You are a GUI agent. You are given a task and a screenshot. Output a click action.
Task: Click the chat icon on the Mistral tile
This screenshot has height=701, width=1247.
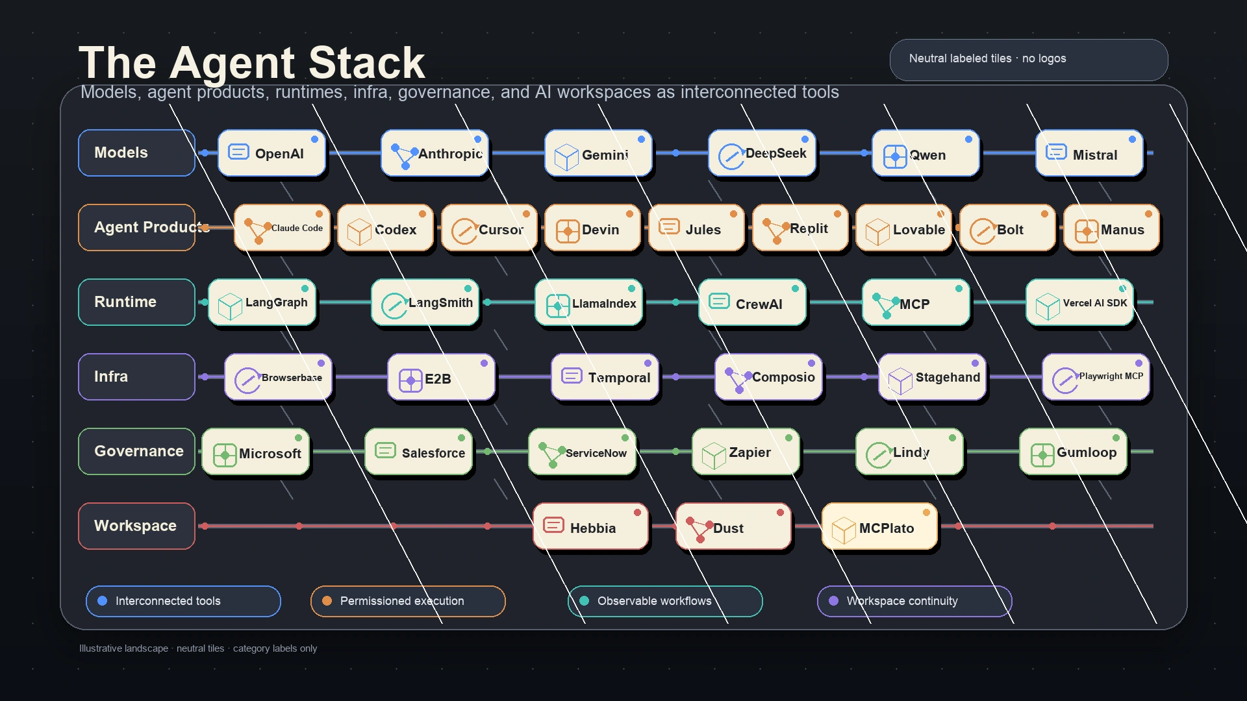point(1056,152)
